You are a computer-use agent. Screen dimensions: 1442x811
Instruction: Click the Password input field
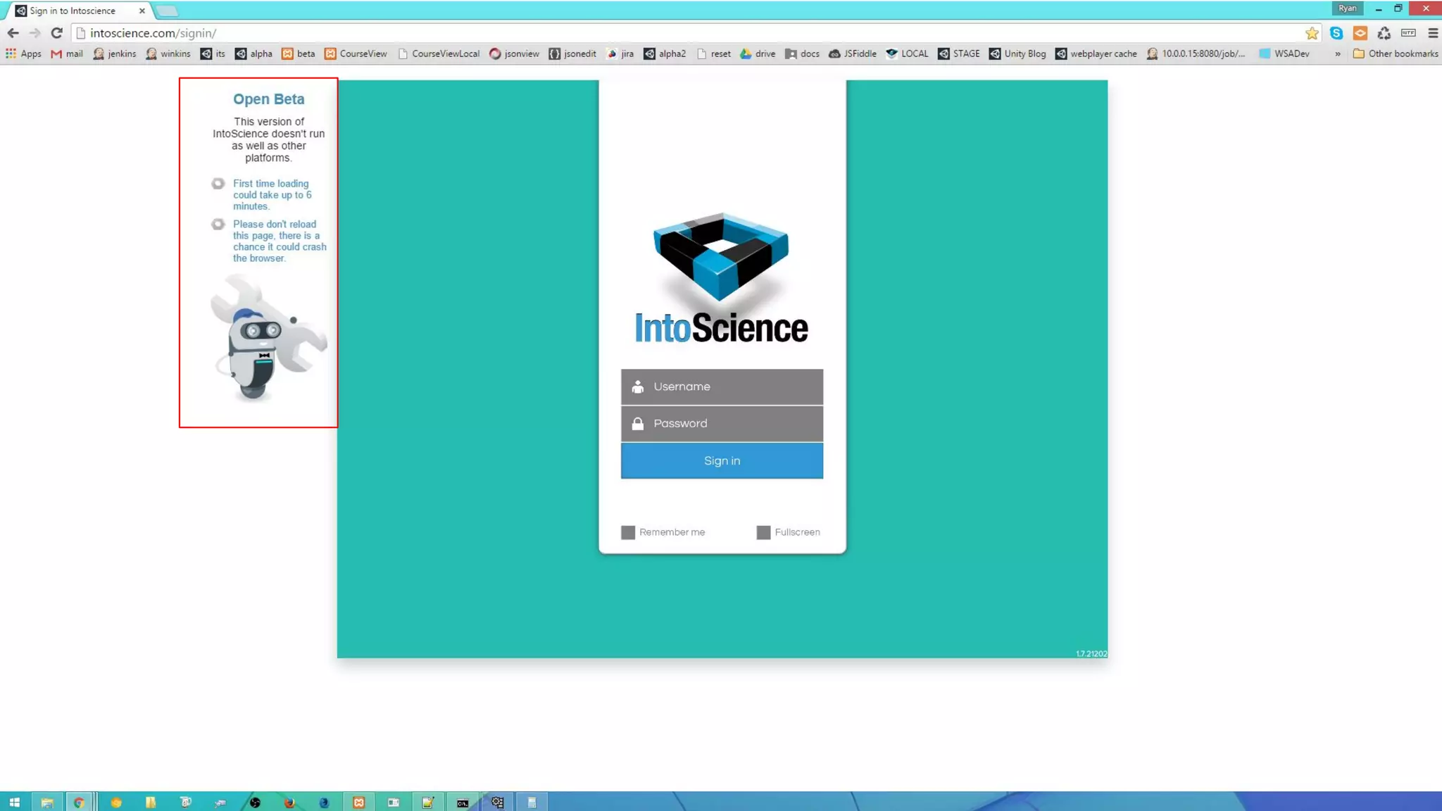tap(722, 423)
